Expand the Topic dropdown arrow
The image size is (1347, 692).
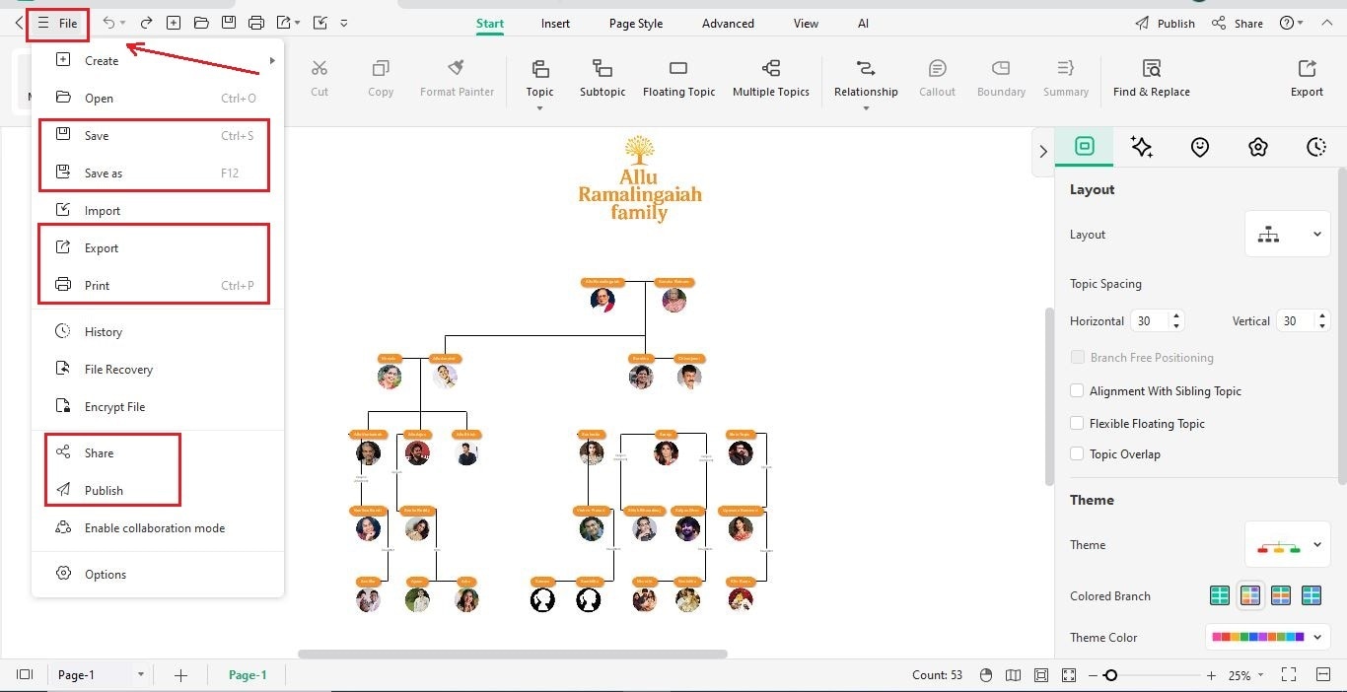click(x=539, y=108)
